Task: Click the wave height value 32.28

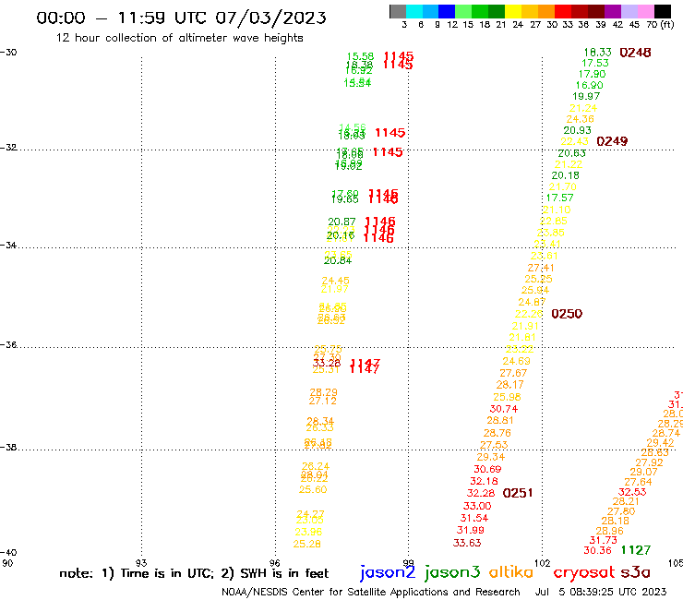Action: [x=481, y=493]
